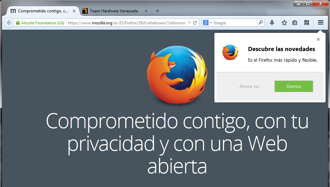Open the tab groups grid icon
330x187 pixels.
(x=307, y=23)
